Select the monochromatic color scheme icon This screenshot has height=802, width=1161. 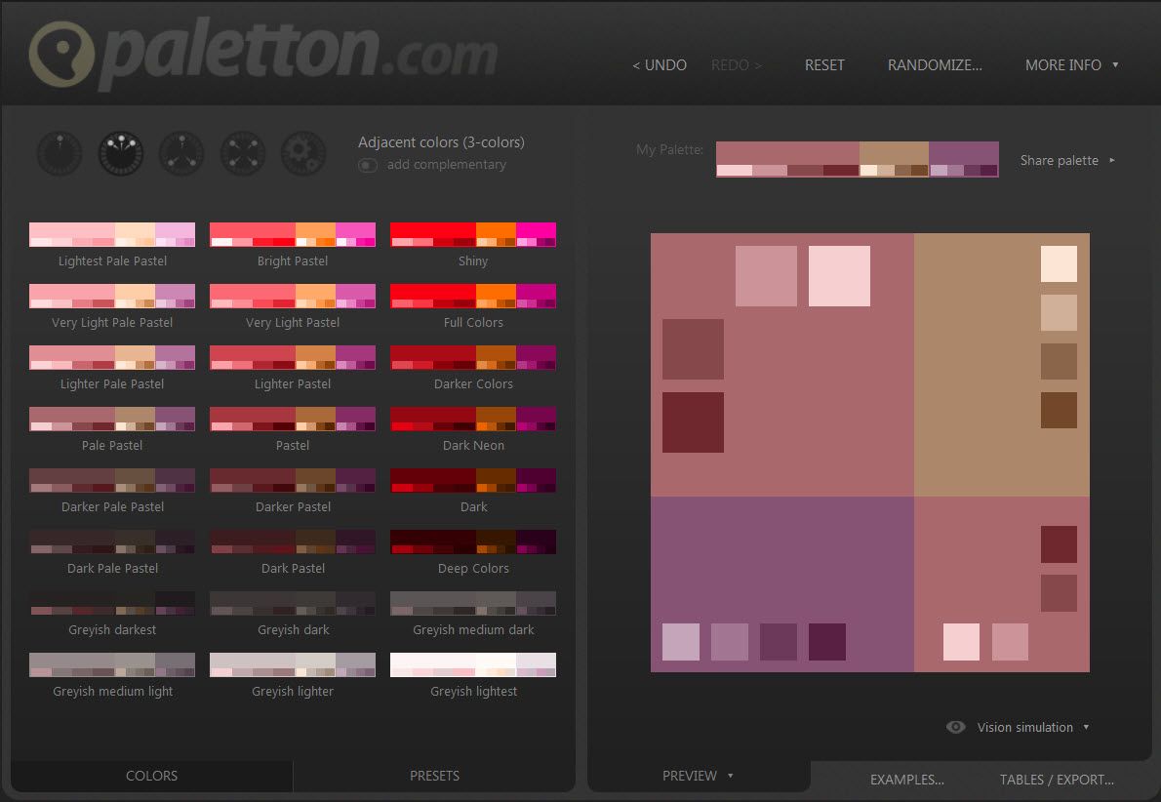(59, 153)
